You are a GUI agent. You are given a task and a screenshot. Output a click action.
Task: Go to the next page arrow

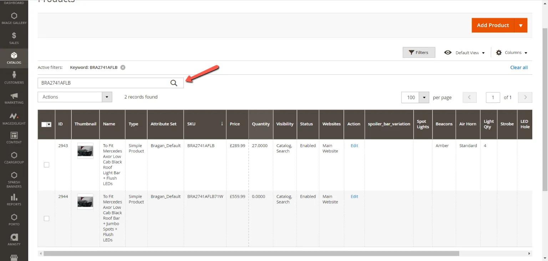click(525, 97)
